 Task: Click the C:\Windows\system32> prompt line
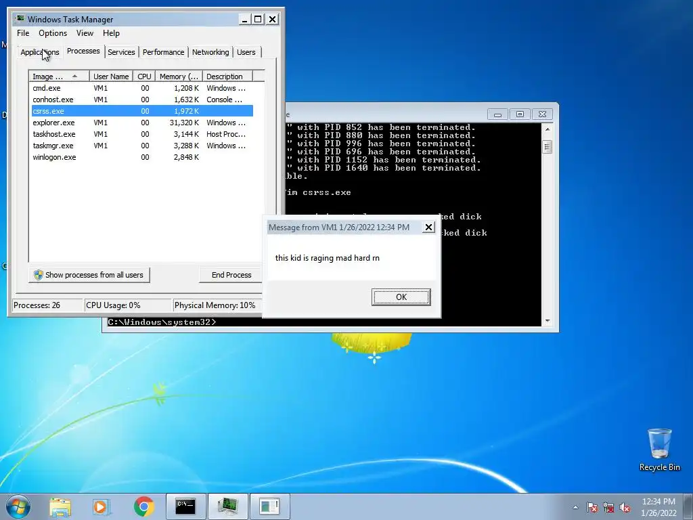[162, 322]
